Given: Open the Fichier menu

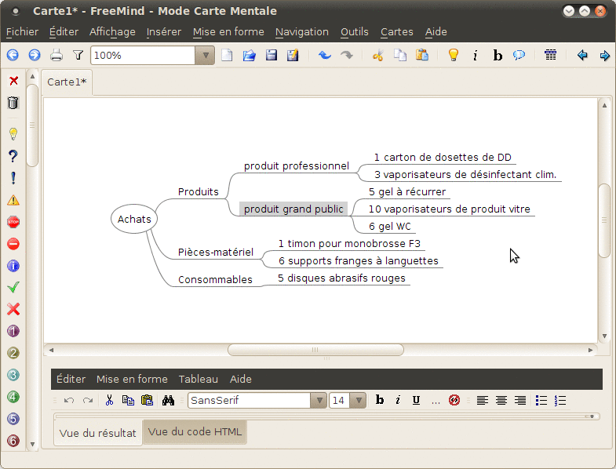Looking at the screenshot, I should (23, 32).
